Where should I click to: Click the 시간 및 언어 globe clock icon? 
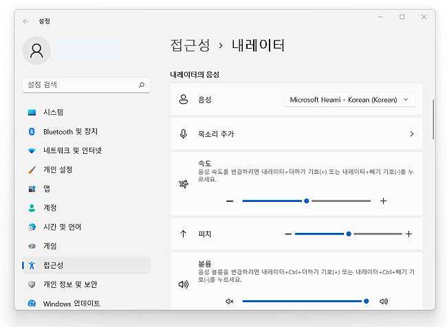pyautogui.click(x=32, y=227)
